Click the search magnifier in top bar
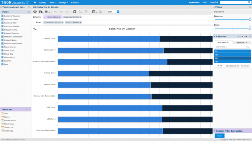 pos(249,3)
